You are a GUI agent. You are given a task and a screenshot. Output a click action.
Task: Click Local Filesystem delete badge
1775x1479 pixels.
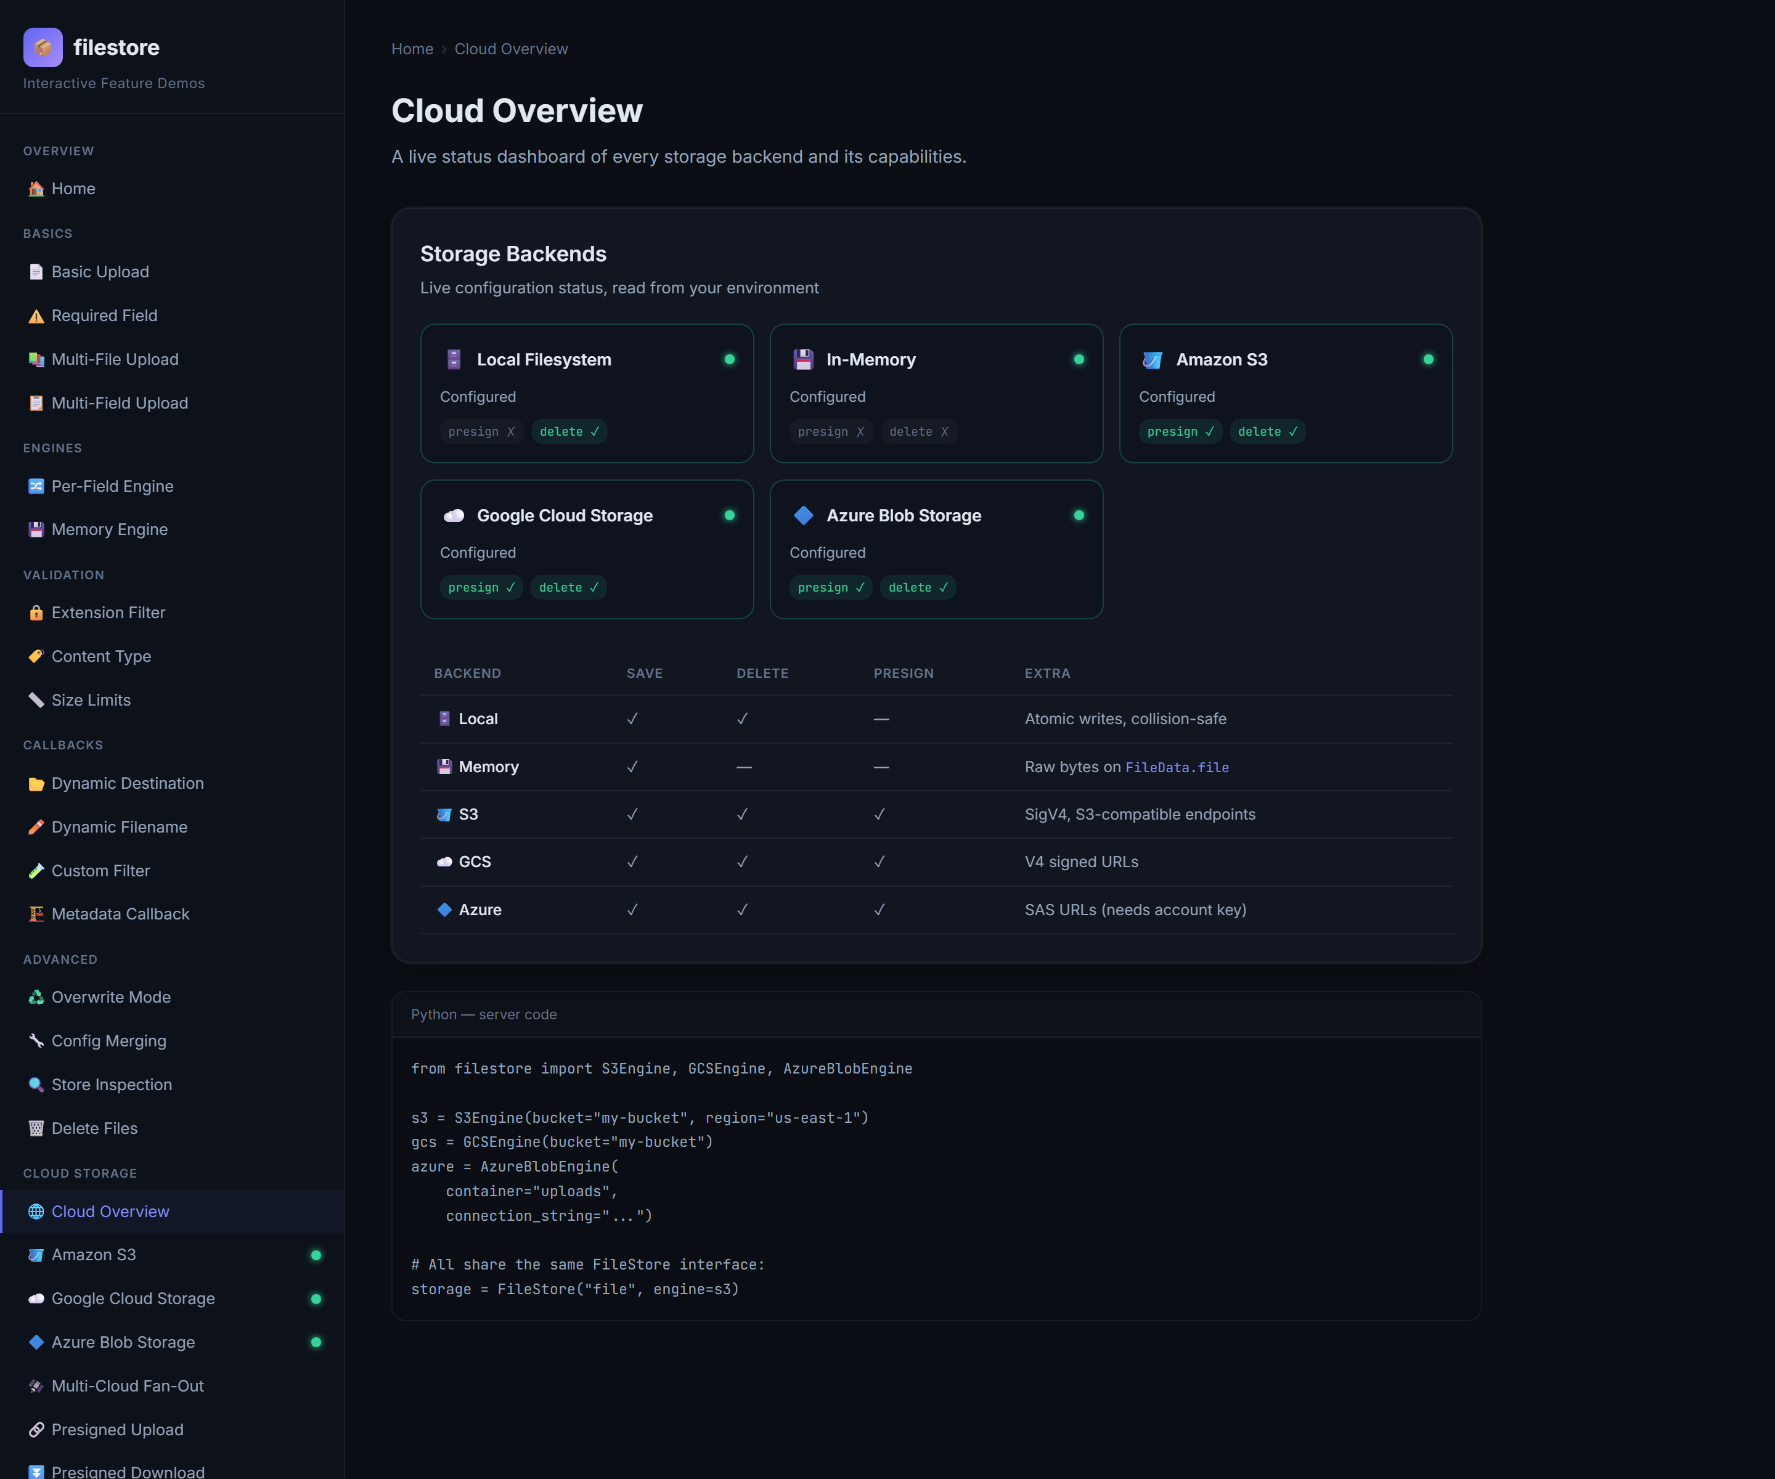569,432
